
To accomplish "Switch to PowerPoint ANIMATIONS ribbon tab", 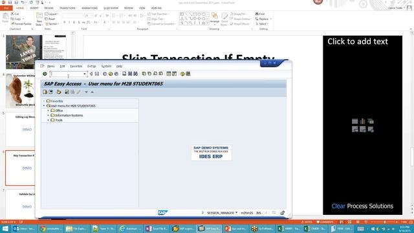I will [x=89, y=8].
